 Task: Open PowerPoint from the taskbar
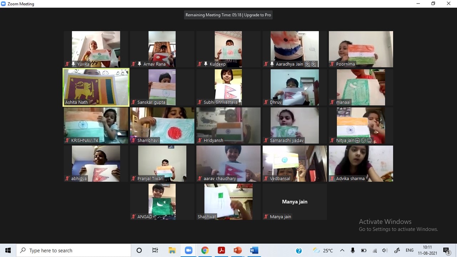[x=238, y=251]
